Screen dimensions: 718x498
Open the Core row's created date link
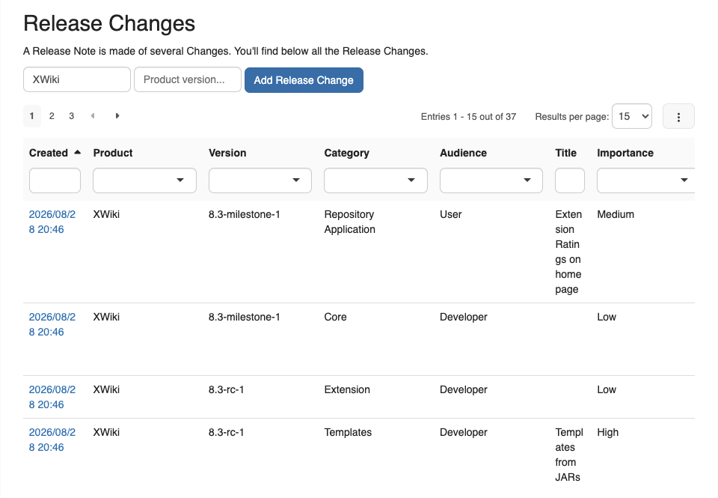coord(52,325)
